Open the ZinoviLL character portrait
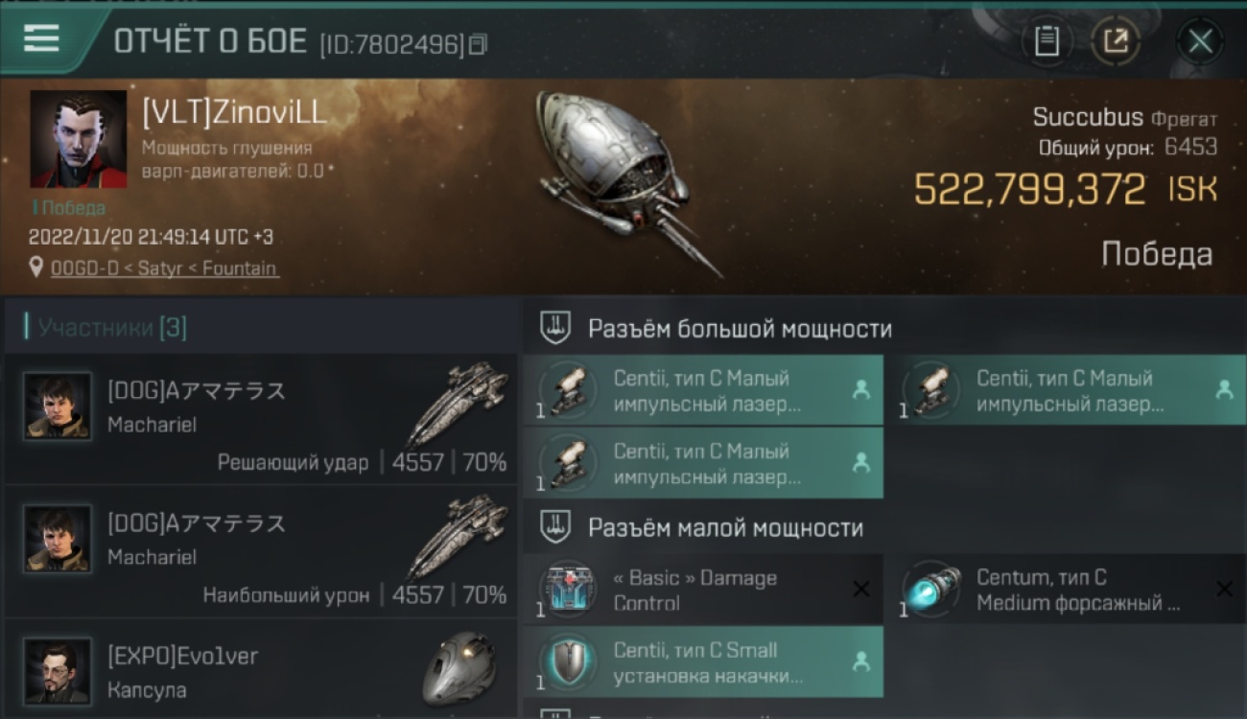The width and height of the screenshot is (1247, 719). [x=78, y=139]
